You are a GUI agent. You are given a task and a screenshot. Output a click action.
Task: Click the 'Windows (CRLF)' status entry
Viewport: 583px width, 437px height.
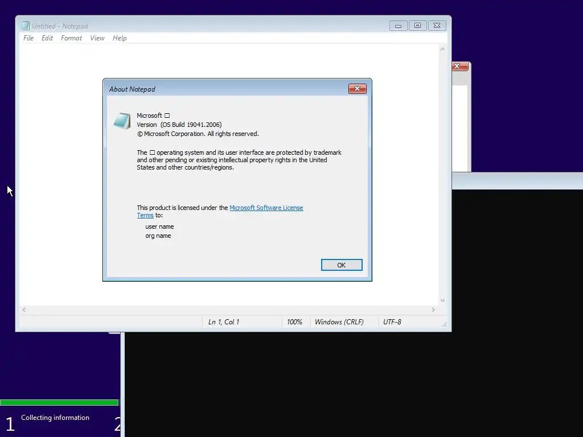coord(339,322)
